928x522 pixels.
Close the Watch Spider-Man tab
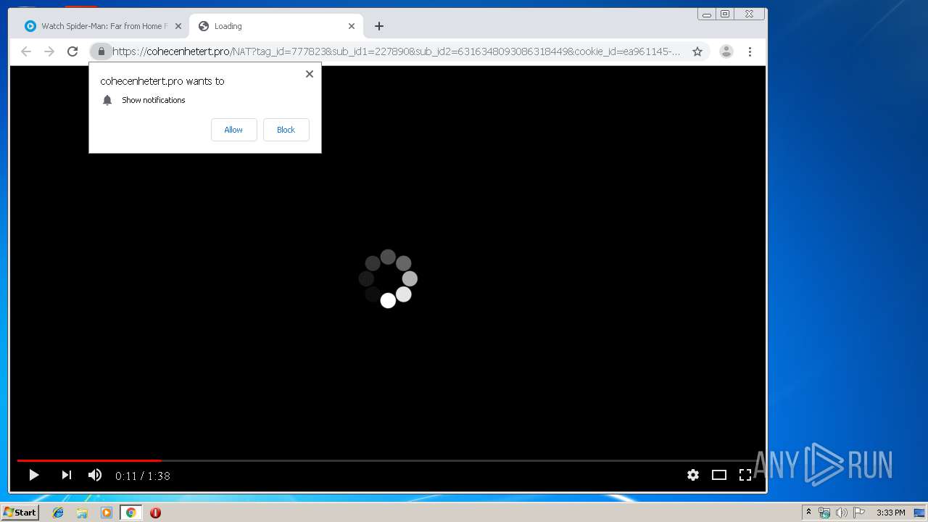[x=178, y=26]
